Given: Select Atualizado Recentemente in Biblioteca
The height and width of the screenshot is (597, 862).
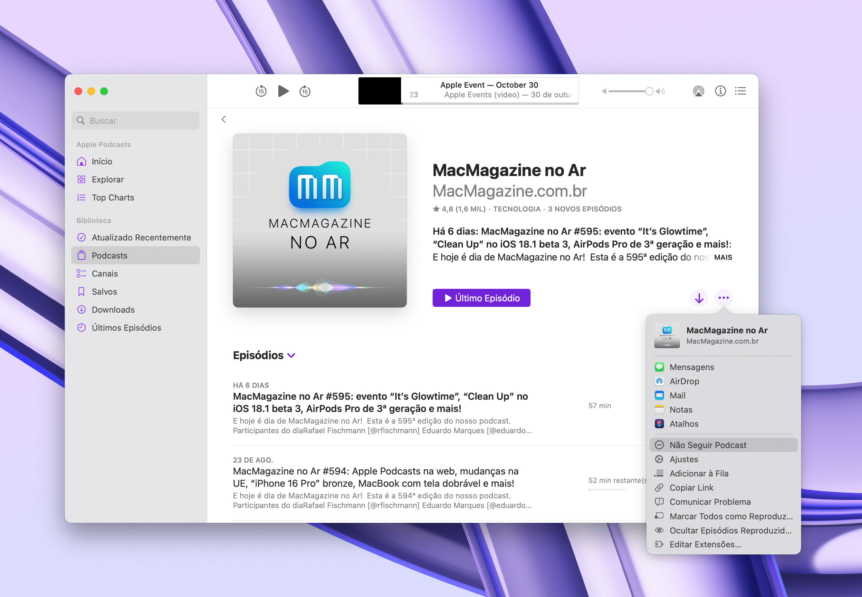Looking at the screenshot, I should click(x=135, y=238).
